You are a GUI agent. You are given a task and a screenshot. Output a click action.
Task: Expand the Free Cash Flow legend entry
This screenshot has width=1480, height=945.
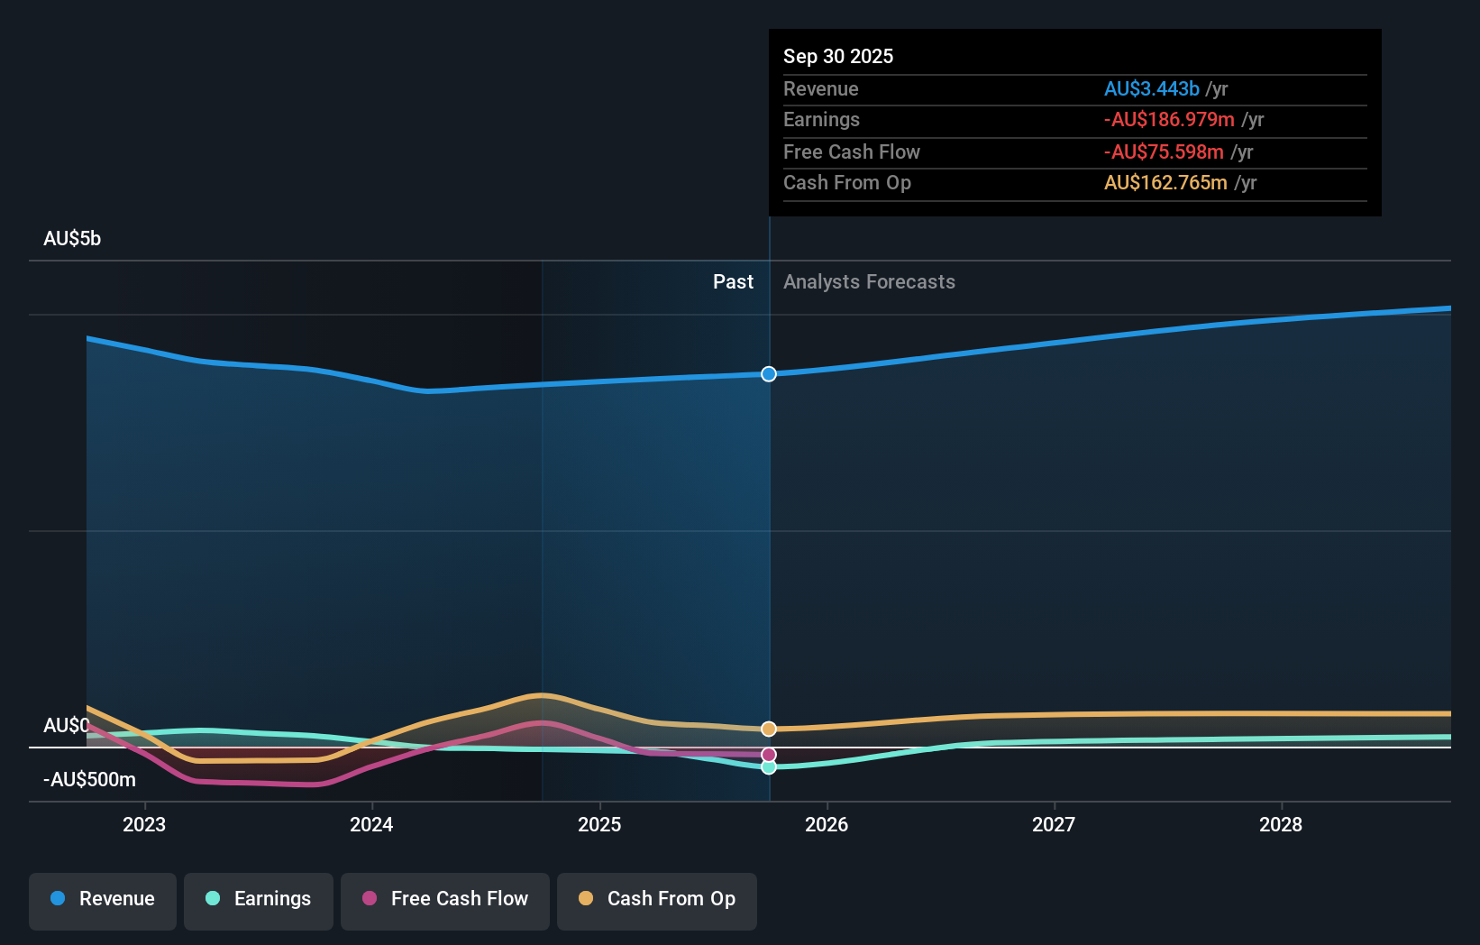pyautogui.click(x=444, y=899)
